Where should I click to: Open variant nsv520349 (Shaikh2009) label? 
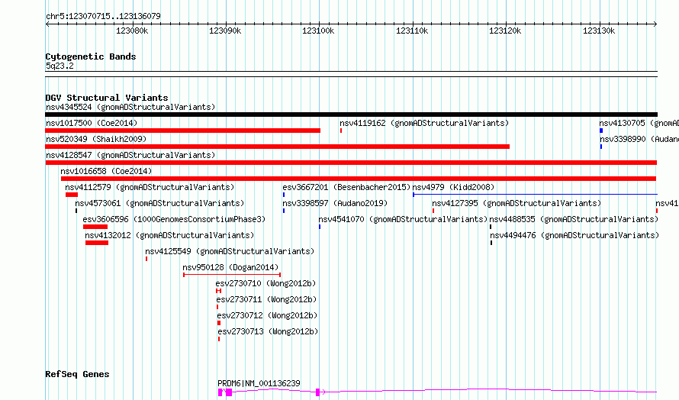click(x=96, y=139)
